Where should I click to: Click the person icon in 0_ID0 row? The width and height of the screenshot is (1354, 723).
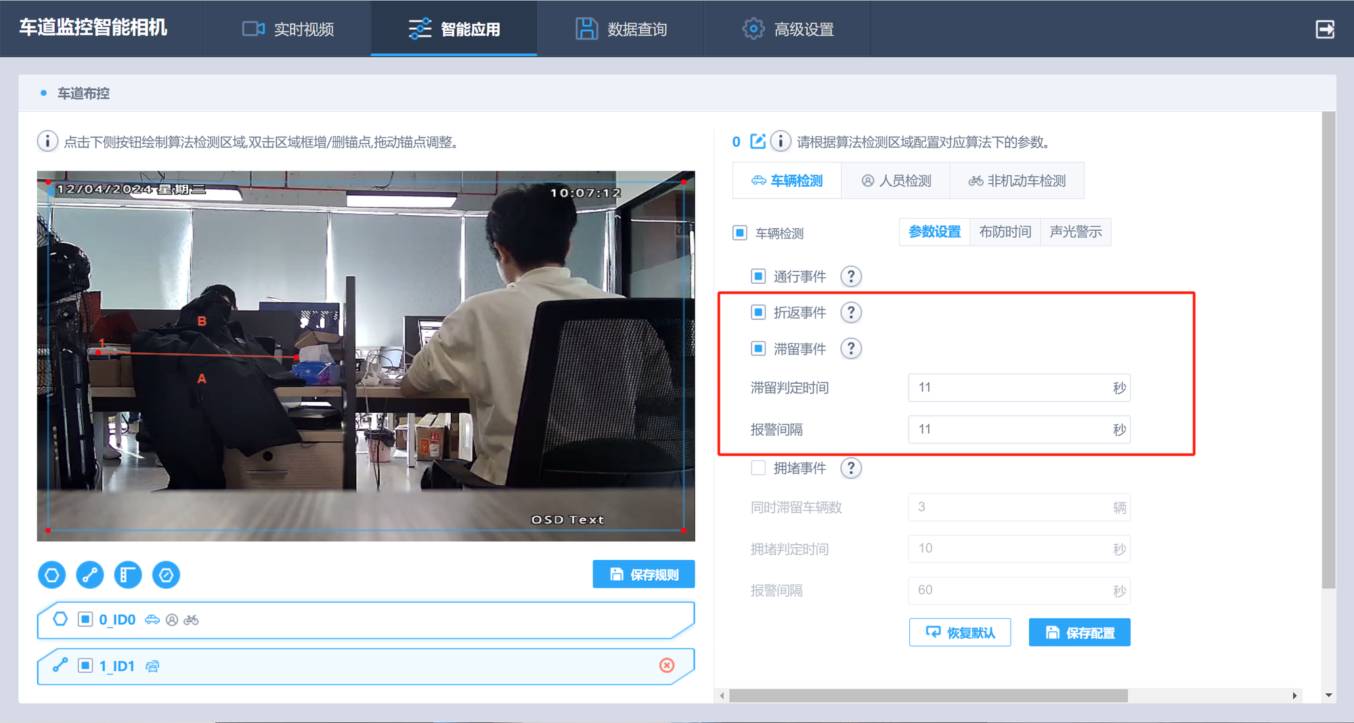click(172, 619)
